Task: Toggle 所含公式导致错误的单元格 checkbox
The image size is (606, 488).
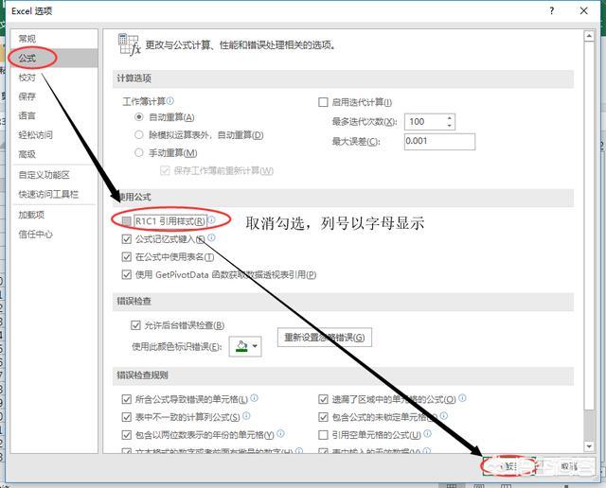Action: (x=126, y=399)
